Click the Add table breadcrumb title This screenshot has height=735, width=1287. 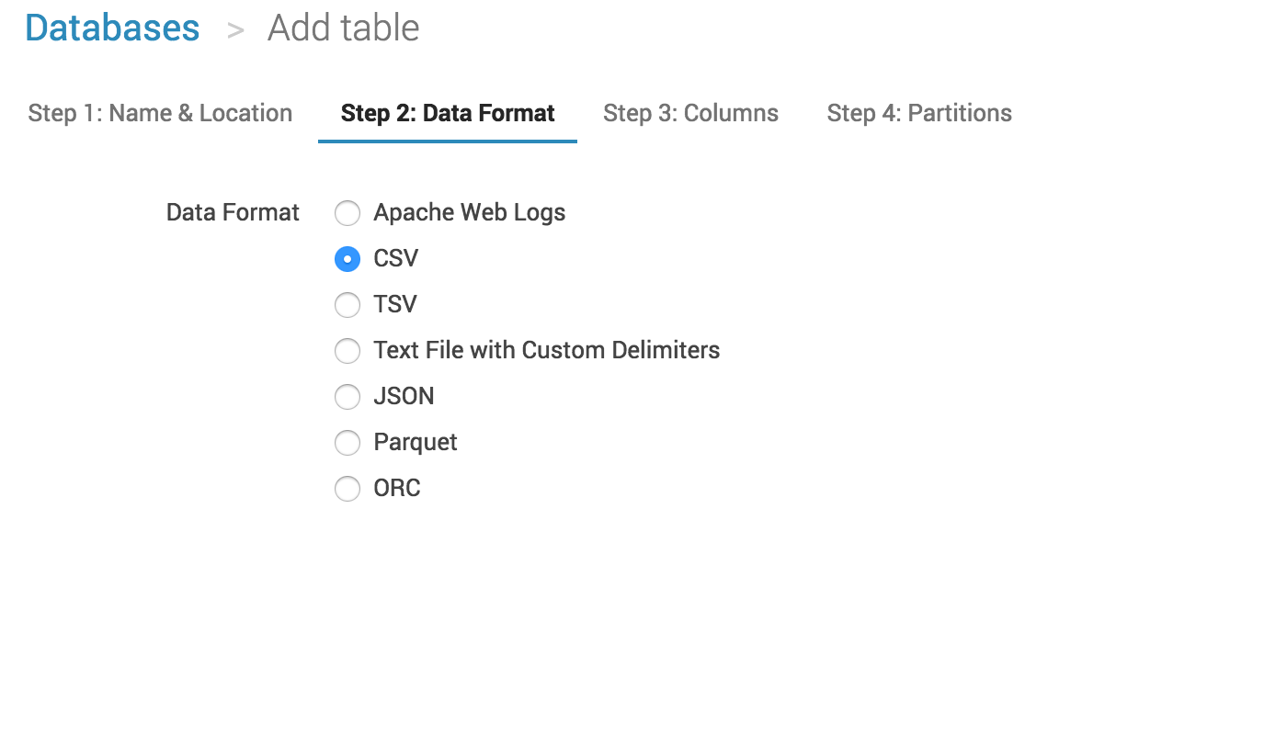point(343,28)
